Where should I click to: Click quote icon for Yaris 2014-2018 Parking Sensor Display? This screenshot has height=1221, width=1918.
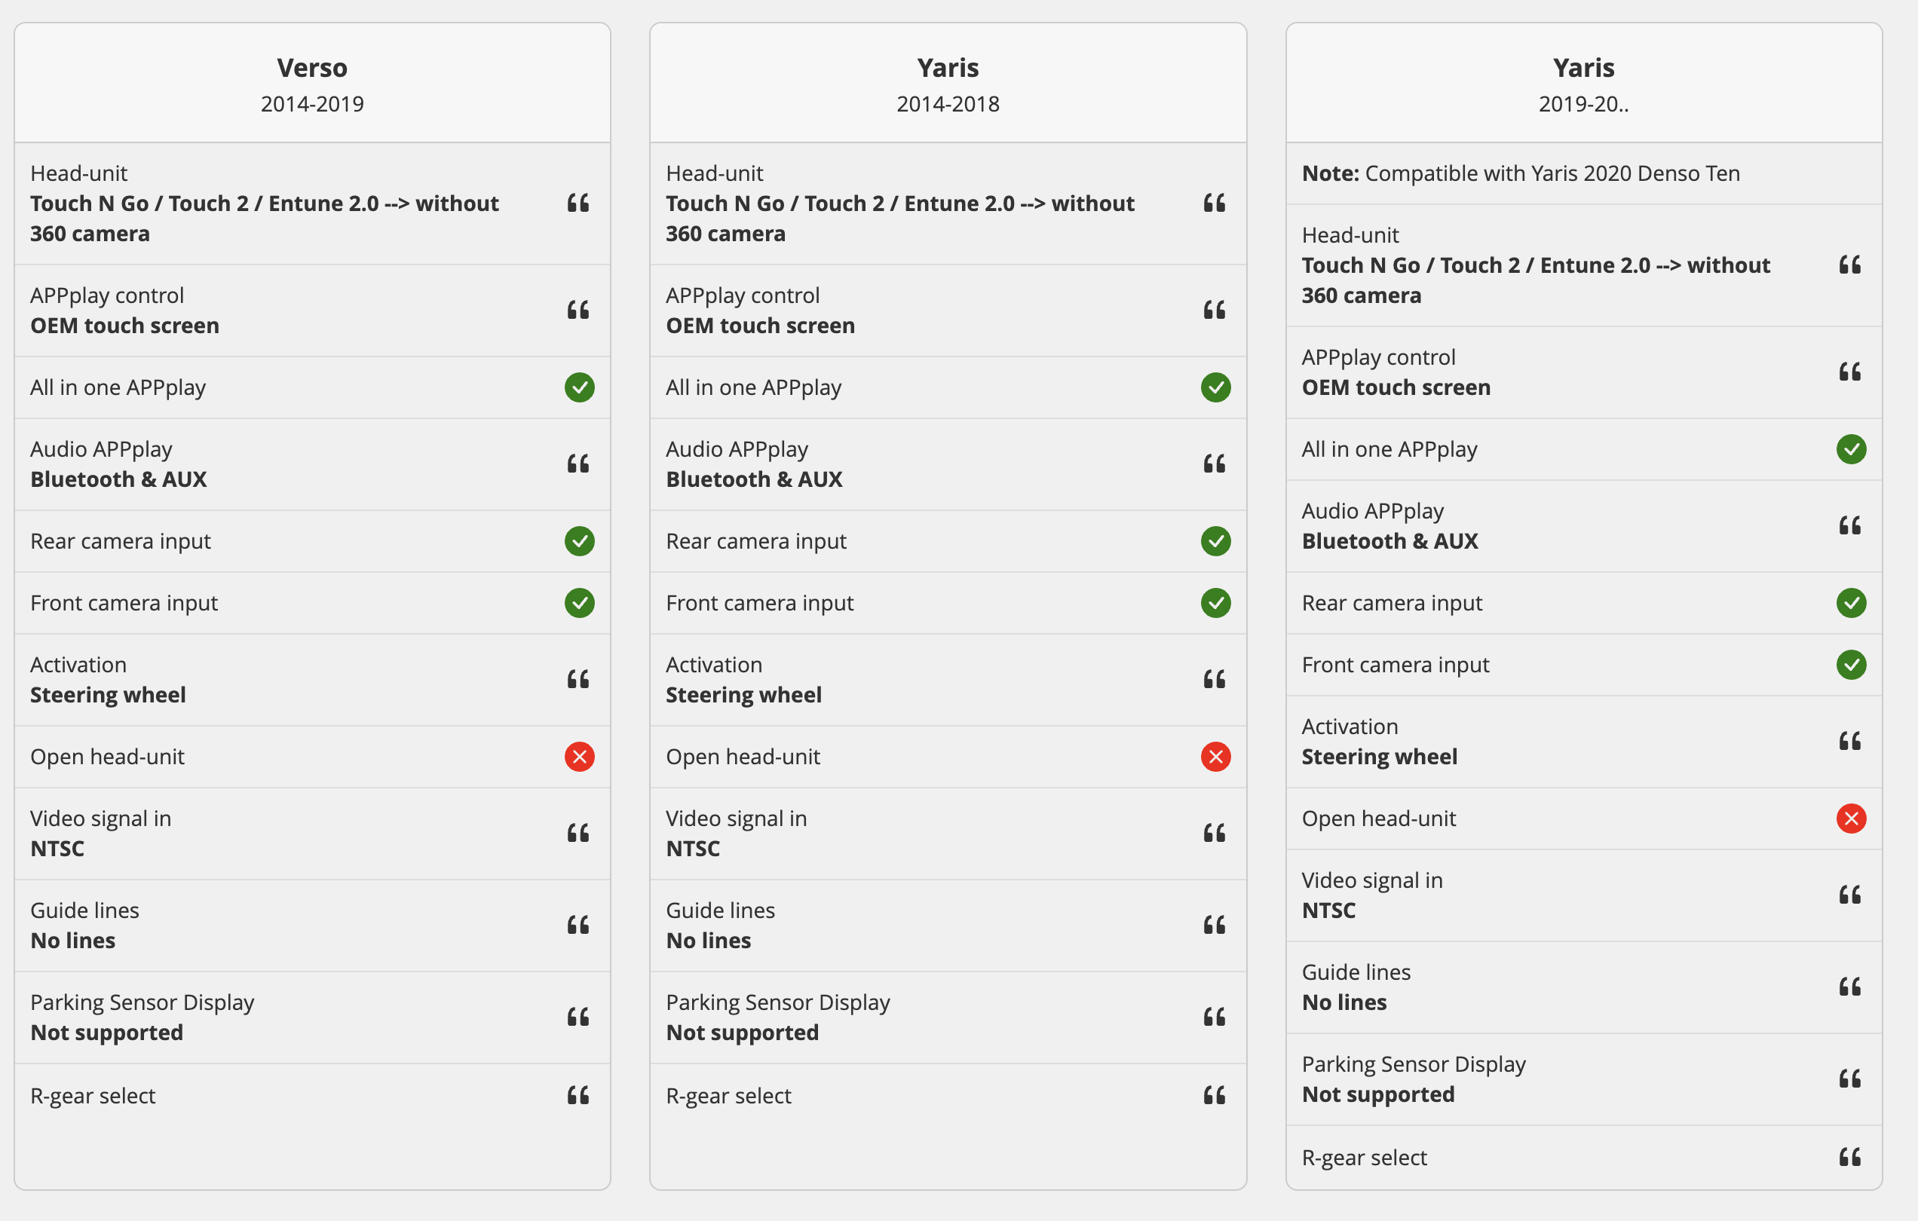pyautogui.click(x=1215, y=1017)
